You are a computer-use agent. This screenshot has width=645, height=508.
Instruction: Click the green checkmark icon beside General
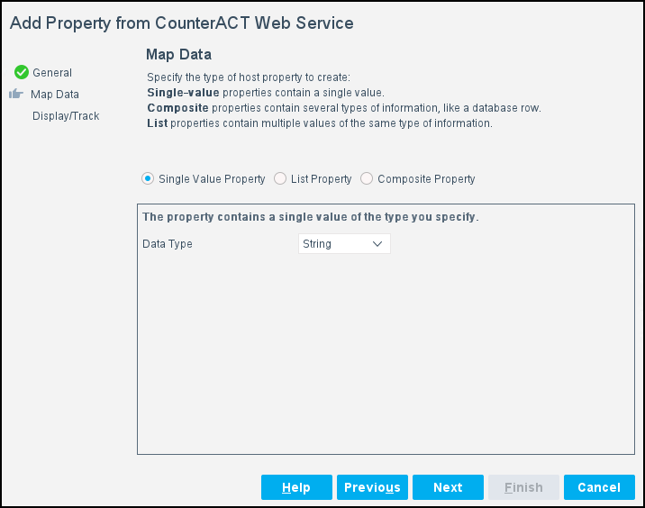[x=22, y=73]
